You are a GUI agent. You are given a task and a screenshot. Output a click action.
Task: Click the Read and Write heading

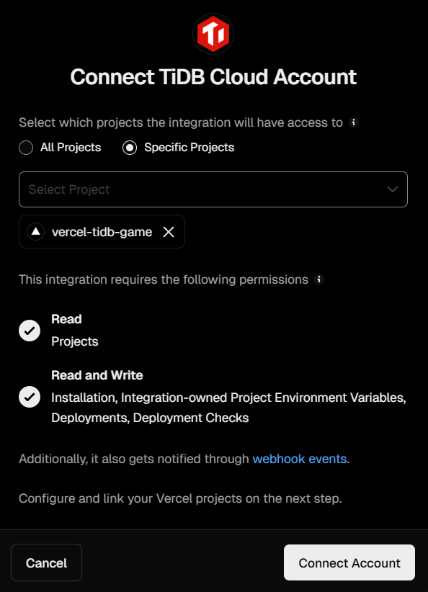pyautogui.click(x=97, y=375)
